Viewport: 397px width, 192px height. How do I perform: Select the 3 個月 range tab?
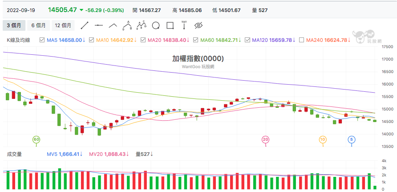click(14, 25)
